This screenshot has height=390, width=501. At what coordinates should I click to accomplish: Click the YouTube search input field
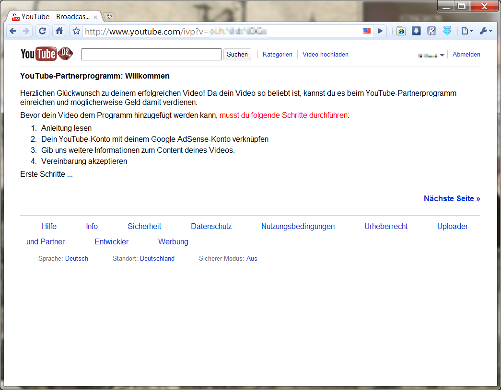pos(151,54)
